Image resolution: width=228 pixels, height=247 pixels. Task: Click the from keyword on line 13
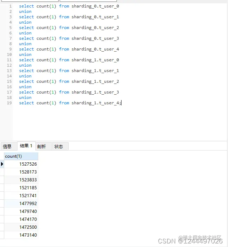[64, 71]
